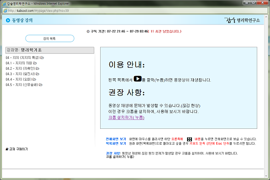The image size is (270, 180).
Task: Click the 강좌명: 명리학기초 header bar
Action: [x=50, y=50]
